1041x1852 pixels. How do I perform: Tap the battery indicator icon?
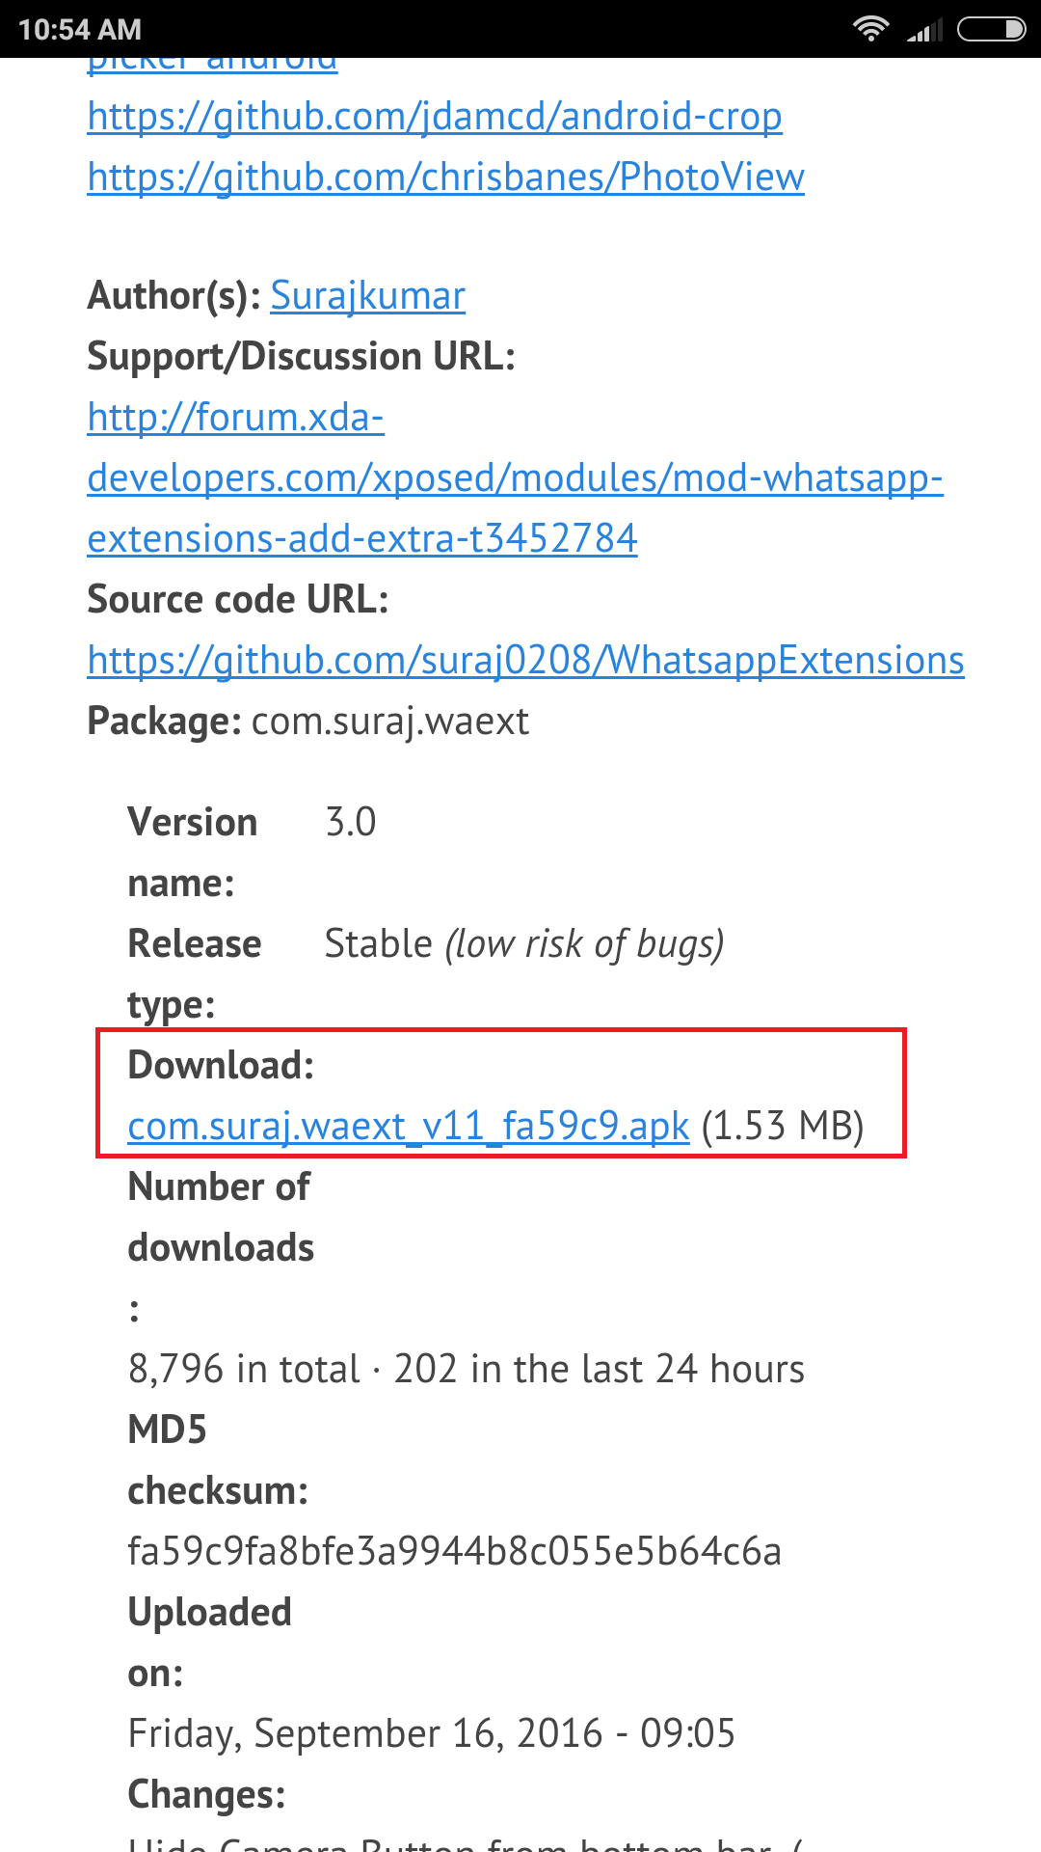pos(991,30)
